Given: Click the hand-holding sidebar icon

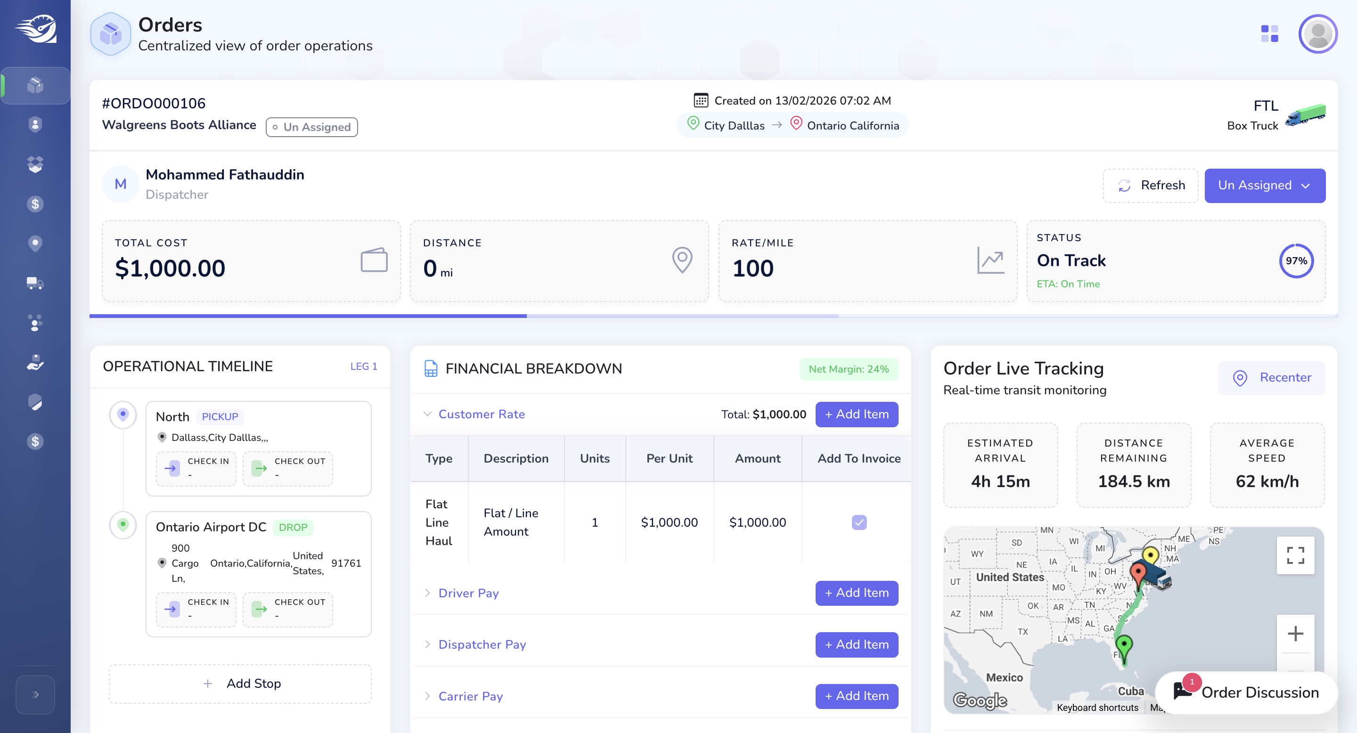Looking at the screenshot, I should pos(35,362).
